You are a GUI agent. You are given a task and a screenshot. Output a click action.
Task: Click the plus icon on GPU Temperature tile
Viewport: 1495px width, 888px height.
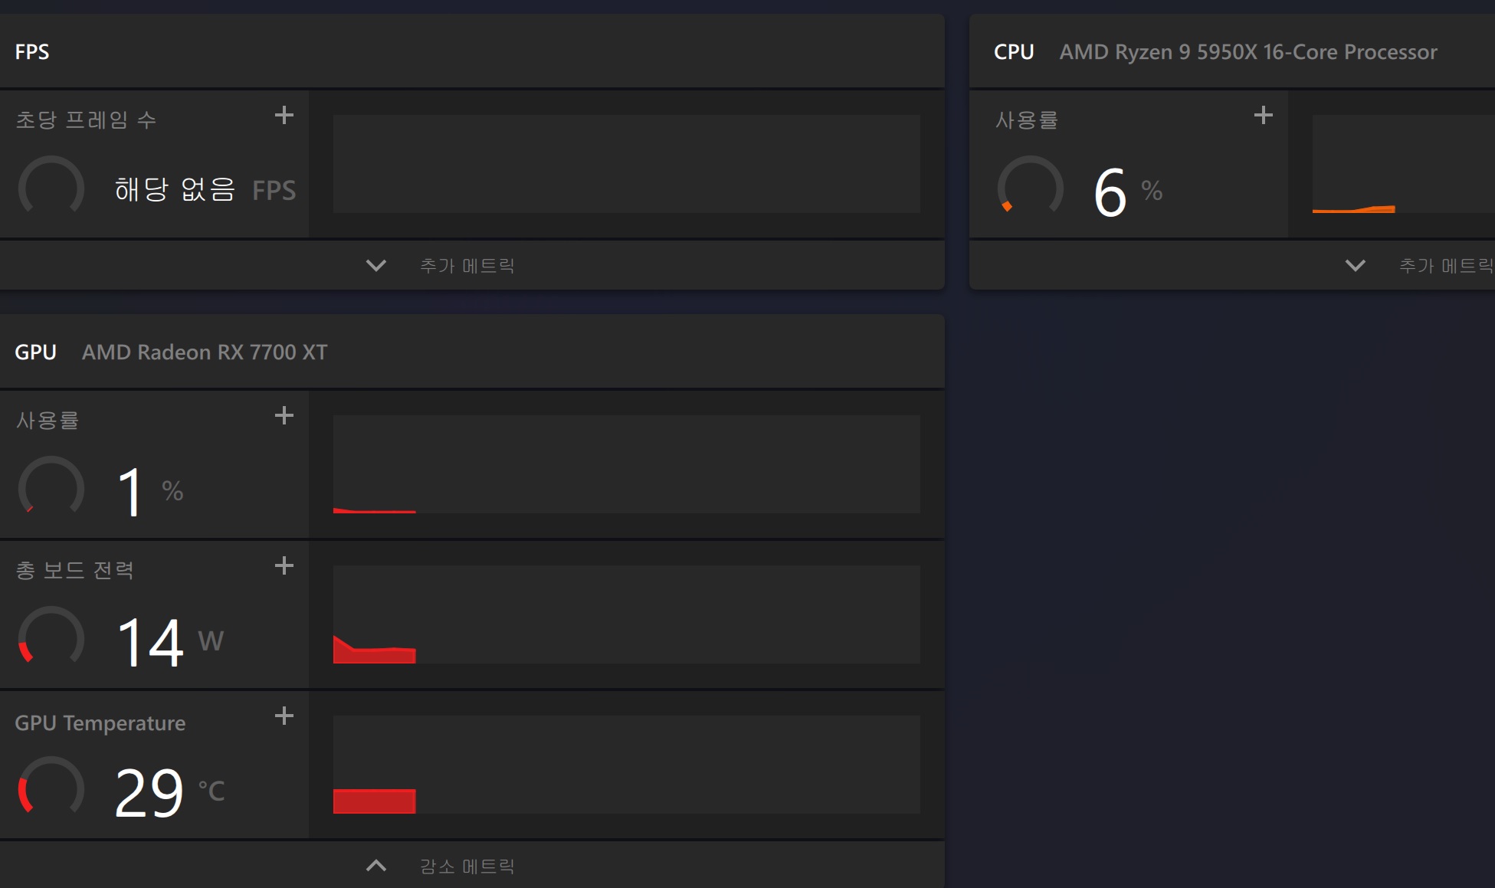coord(284,716)
